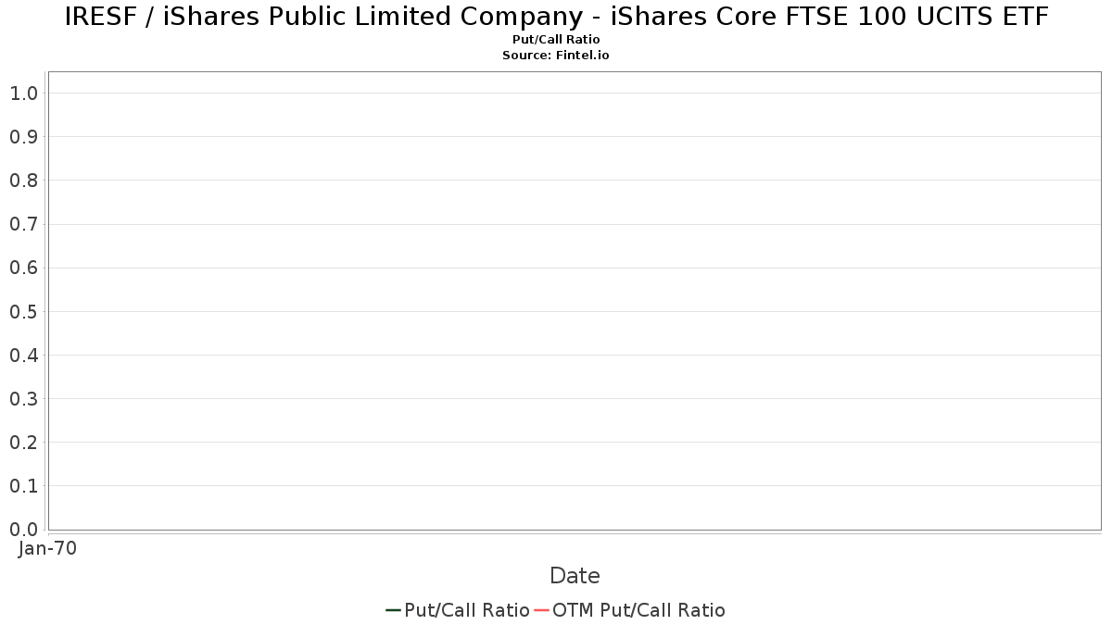Click the 0.4 y-axis tick label
This screenshot has height=625, width=1112.
tap(23, 356)
